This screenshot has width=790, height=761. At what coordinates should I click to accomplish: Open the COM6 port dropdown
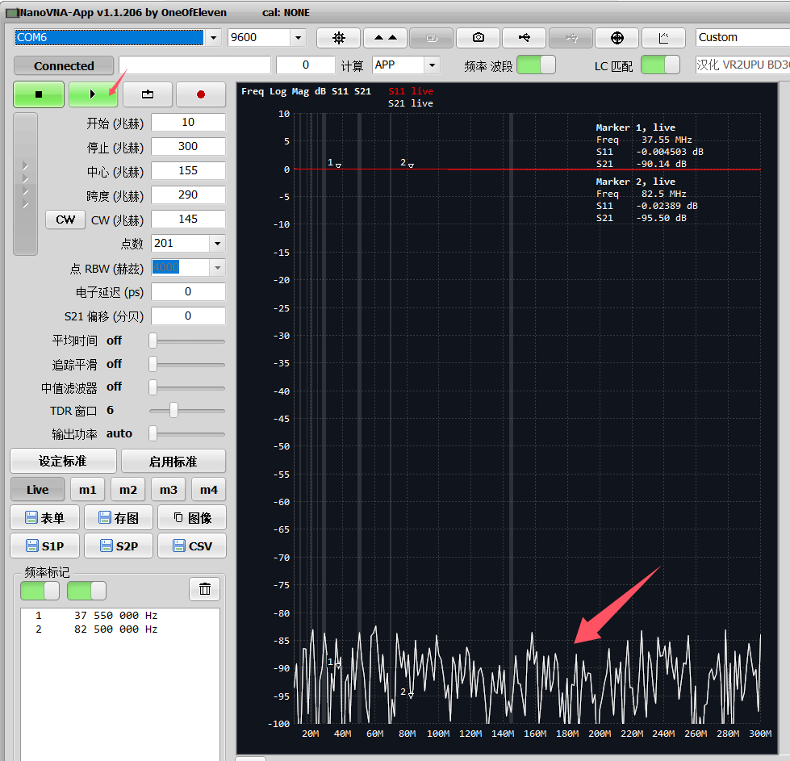[214, 38]
